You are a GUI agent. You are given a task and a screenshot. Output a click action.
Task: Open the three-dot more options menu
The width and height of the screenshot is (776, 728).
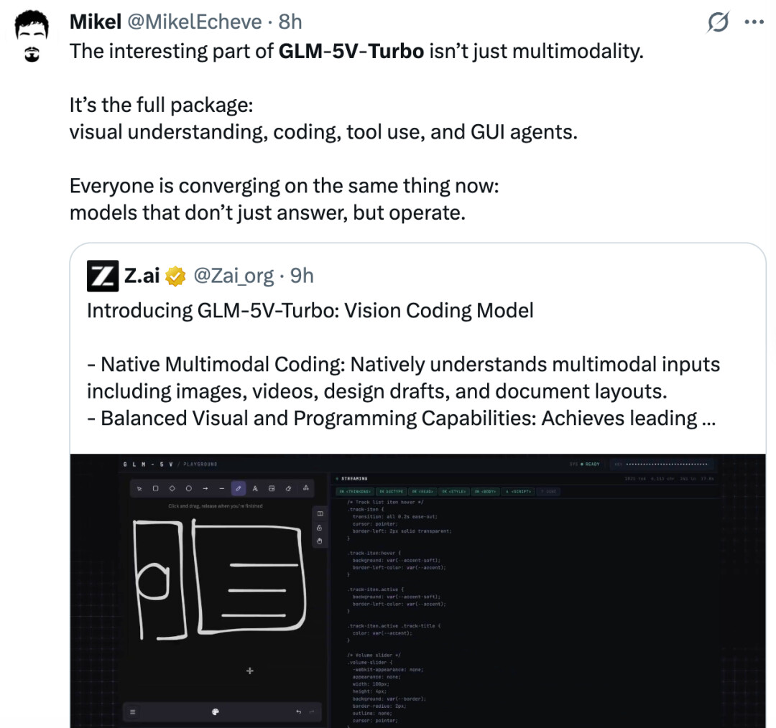tap(754, 22)
